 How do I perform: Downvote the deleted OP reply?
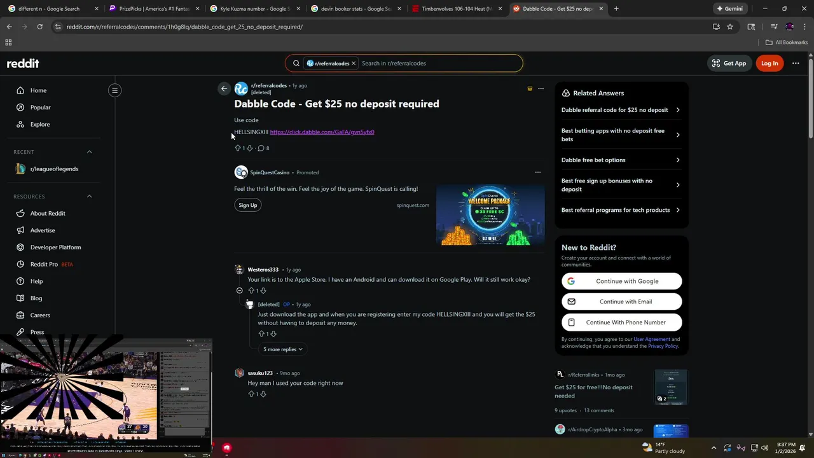[x=273, y=334]
